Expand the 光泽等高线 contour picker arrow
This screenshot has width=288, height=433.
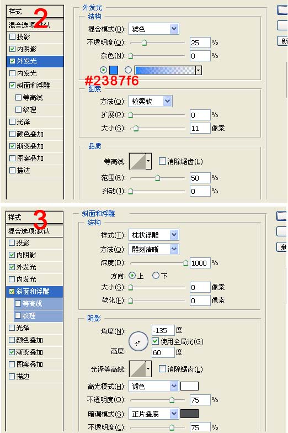[148, 369]
